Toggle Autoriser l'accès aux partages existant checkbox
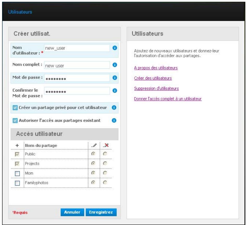The width and height of the screenshot is (246, 225). 15,121
